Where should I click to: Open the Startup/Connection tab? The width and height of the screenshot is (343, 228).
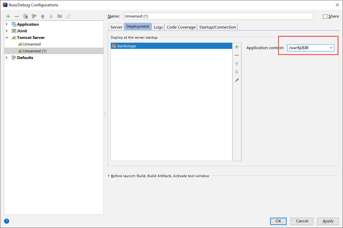click(217, 27)
